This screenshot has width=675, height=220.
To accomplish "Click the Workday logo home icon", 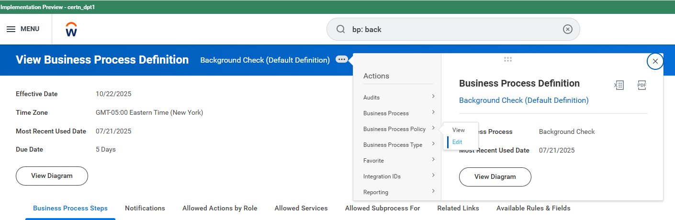I will click(71, 29).
